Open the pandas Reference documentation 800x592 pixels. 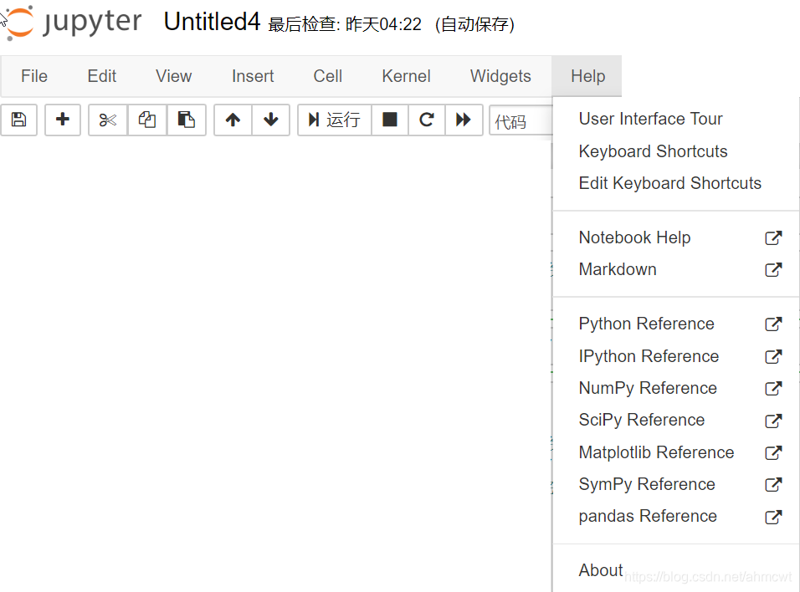648,516
